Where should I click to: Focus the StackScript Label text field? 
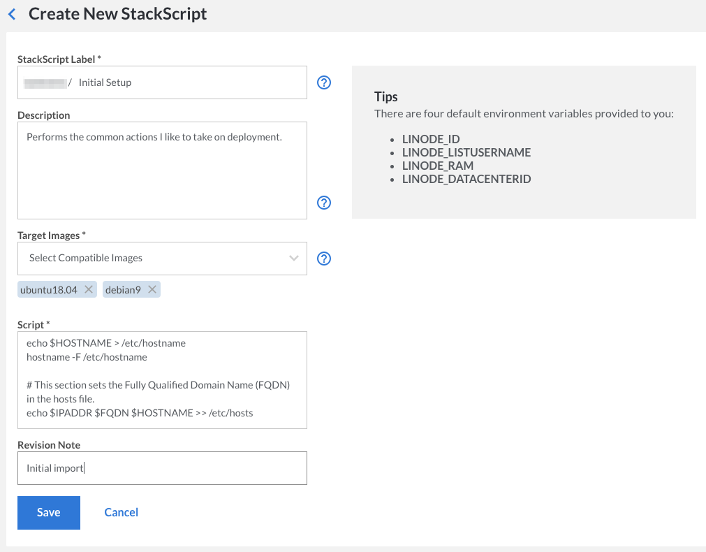189,82
